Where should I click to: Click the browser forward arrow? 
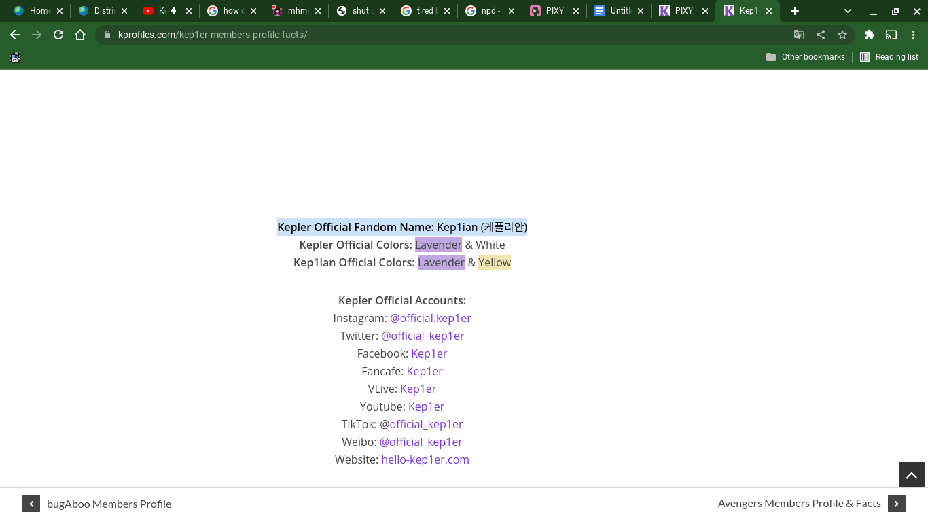37,35
